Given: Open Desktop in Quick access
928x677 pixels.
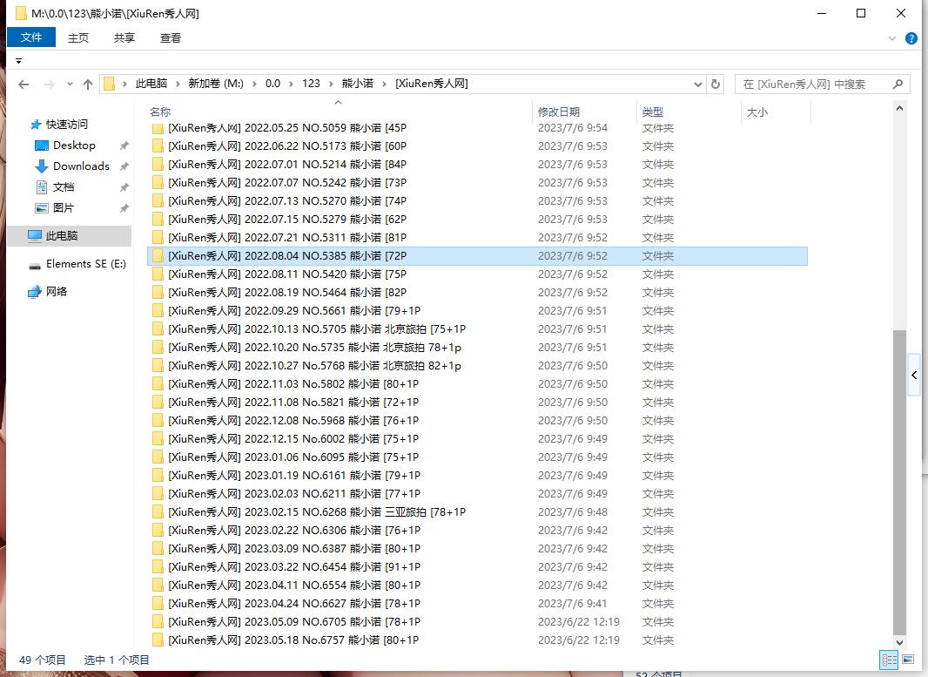Looking at the screenshot, I should click(74, 146).
